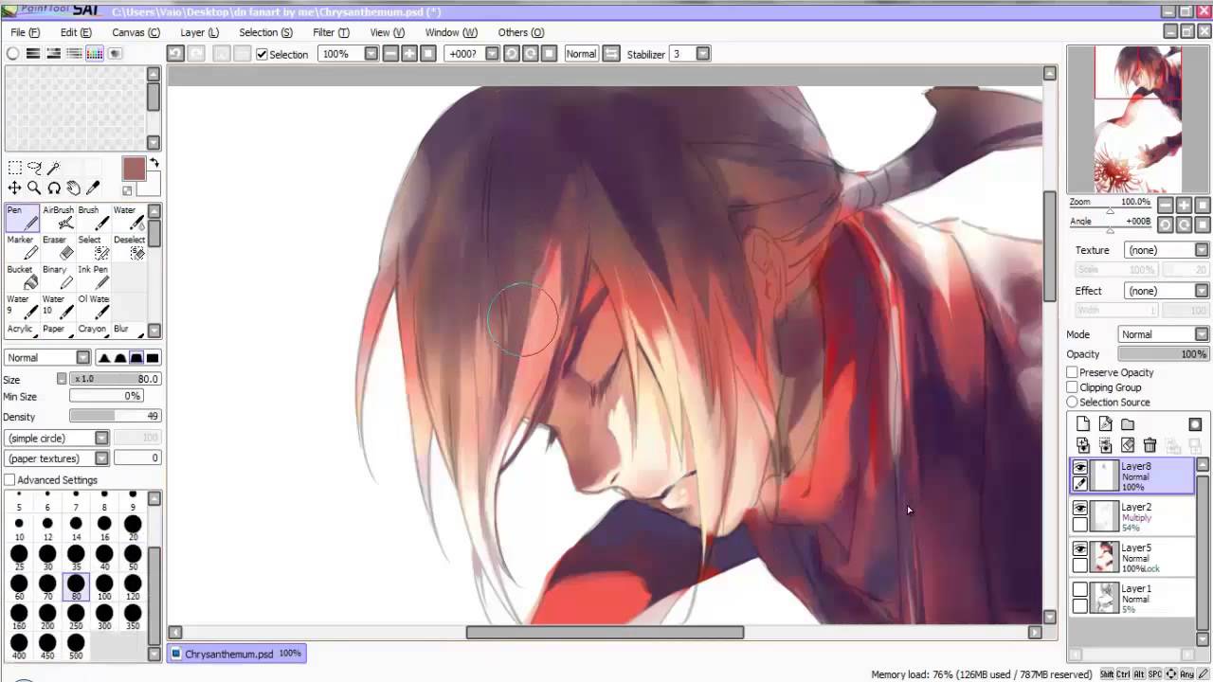Enable Clipping Group checkbox

1072,387
